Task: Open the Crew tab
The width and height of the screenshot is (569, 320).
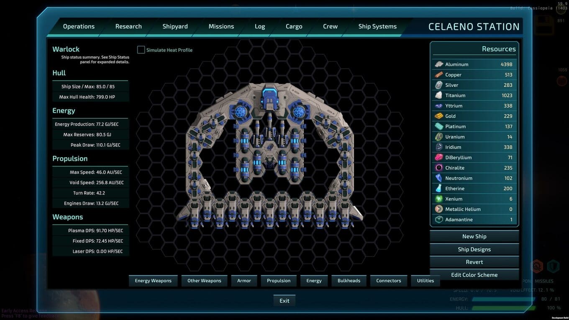Action: pos(330,26)
